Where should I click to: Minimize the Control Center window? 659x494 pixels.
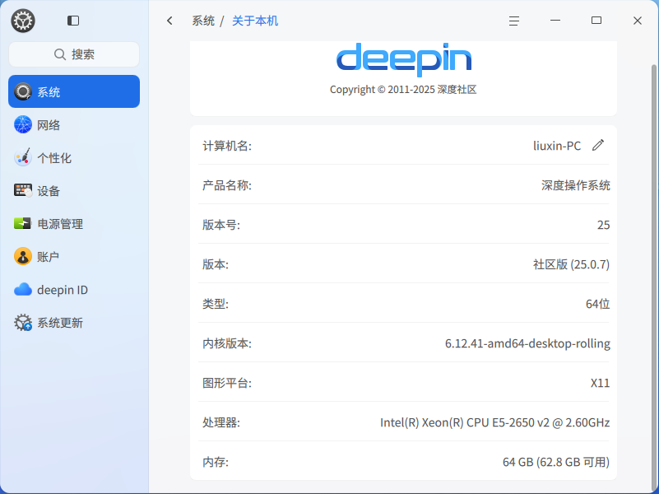pyautogui.click(x=555, y=21)
